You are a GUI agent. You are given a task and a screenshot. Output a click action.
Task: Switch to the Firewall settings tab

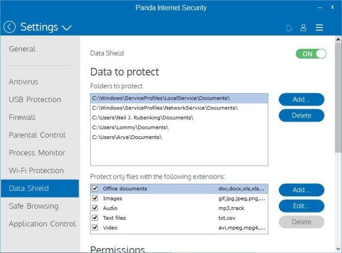[x=22, y=117]
